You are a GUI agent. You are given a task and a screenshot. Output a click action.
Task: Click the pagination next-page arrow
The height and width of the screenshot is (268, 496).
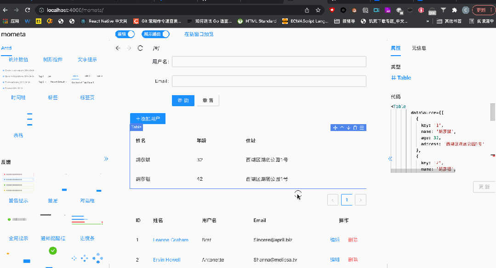pyautogui.click(x=360, y=200)
